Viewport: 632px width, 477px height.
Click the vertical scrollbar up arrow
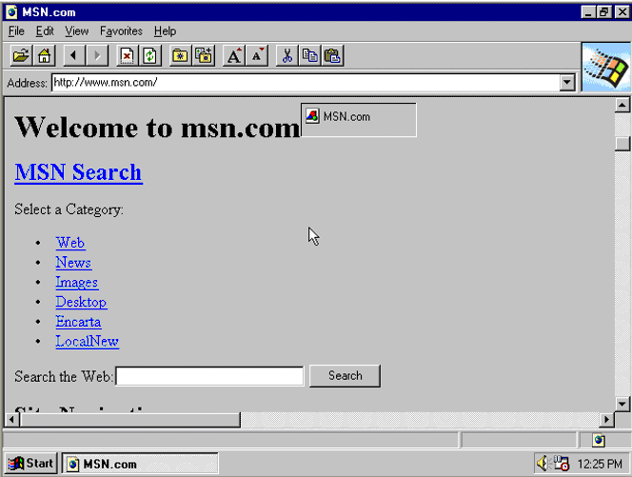(x=622, y=106)
